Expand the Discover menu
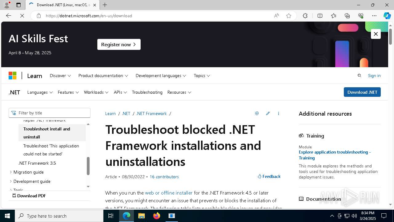394x222 pixels. [x=60, y=76]
